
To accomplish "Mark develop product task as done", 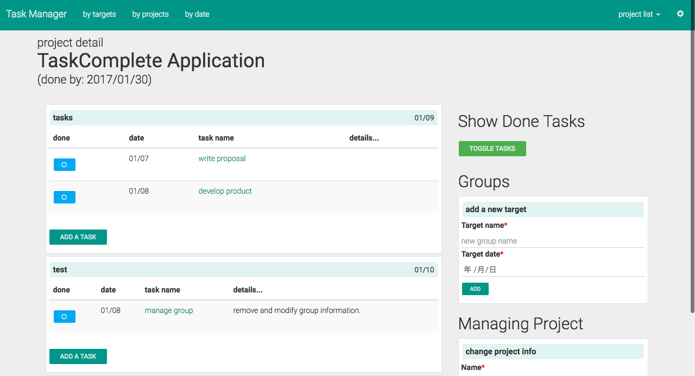I will tap(65, 197).
